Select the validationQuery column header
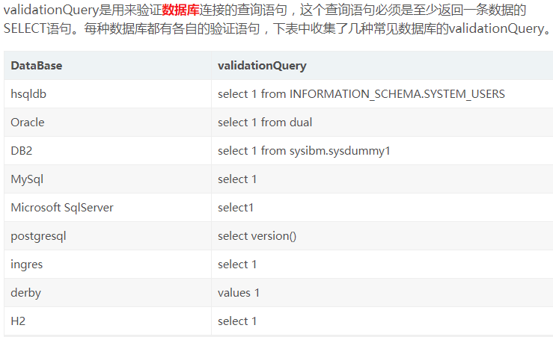Viewport: 553px width, 337px height. point(382,66)
